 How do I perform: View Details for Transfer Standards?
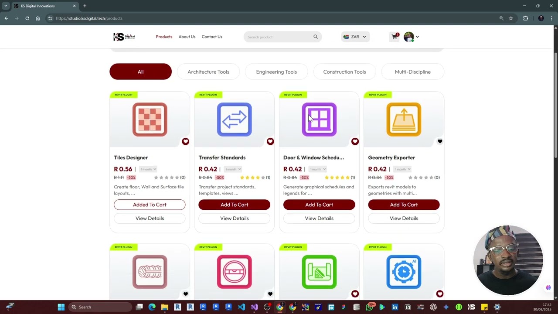click(234, 218)
